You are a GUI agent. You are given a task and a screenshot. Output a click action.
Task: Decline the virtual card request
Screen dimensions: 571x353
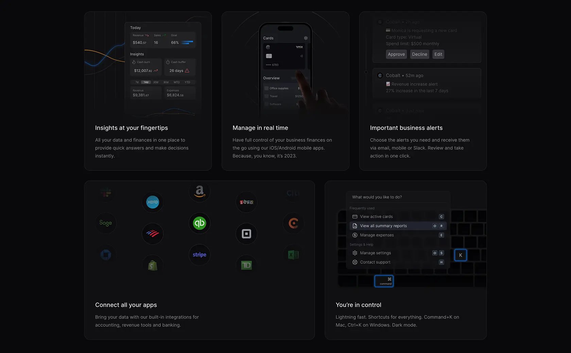419,54
